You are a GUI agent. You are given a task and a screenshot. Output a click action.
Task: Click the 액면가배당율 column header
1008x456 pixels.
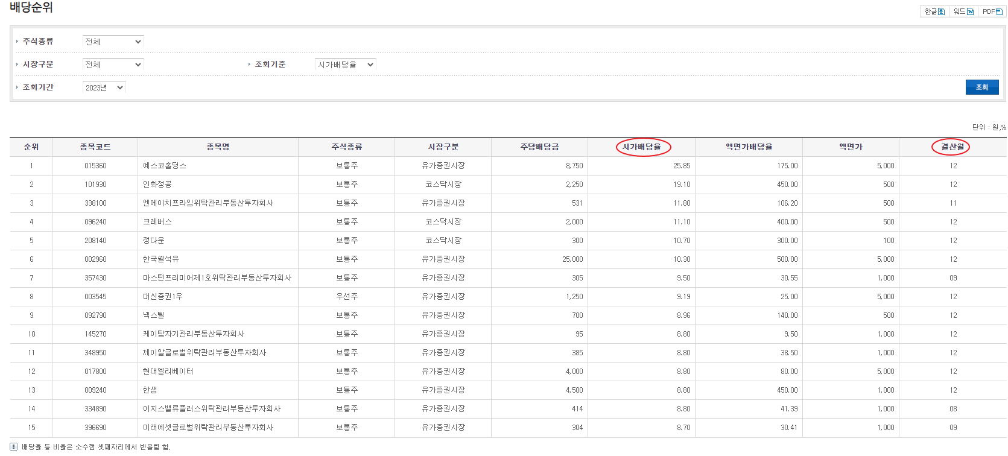[749, 147]
